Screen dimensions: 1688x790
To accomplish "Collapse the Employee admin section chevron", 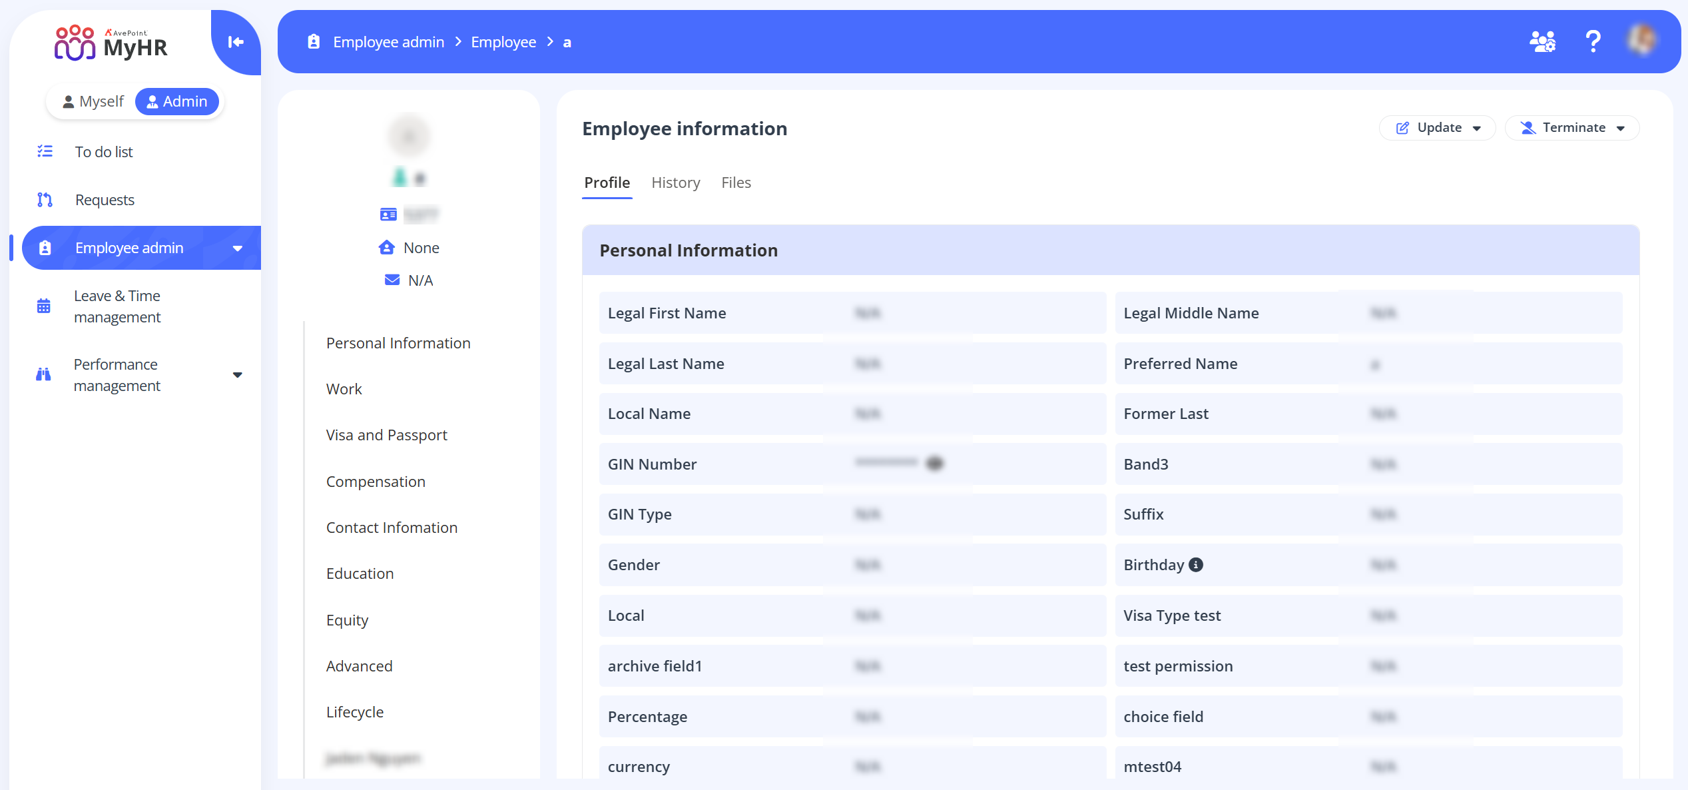I will [238, 248].
